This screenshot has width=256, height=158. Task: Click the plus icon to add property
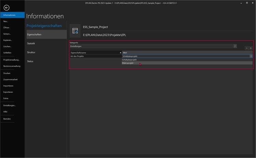[246, 48]
